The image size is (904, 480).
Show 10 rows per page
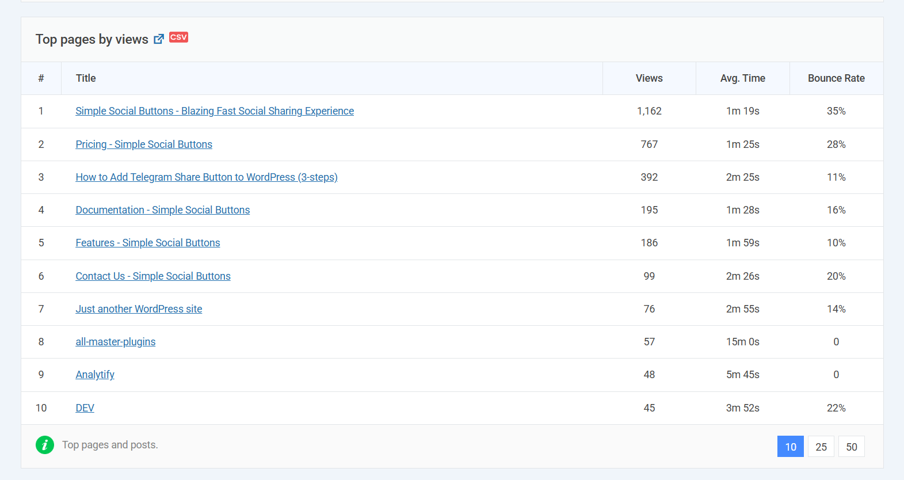pyautogui.click(x=791, y=447)
